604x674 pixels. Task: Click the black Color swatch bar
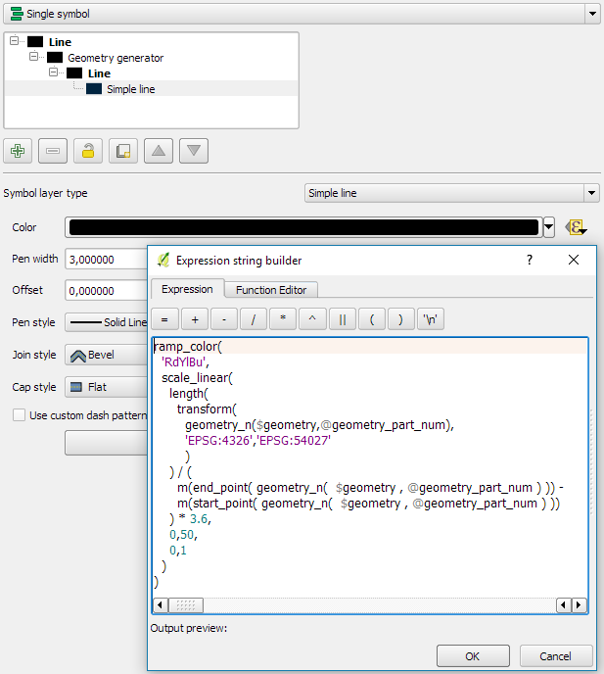pyautogui.click(x=303, y=227)
